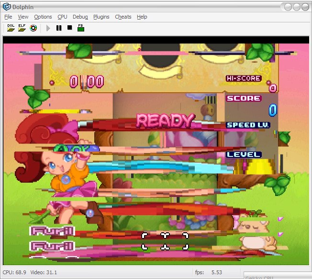Viewport: 312px width, 279px height.
Task: Pause the emulation
Action: click(59, 28)
